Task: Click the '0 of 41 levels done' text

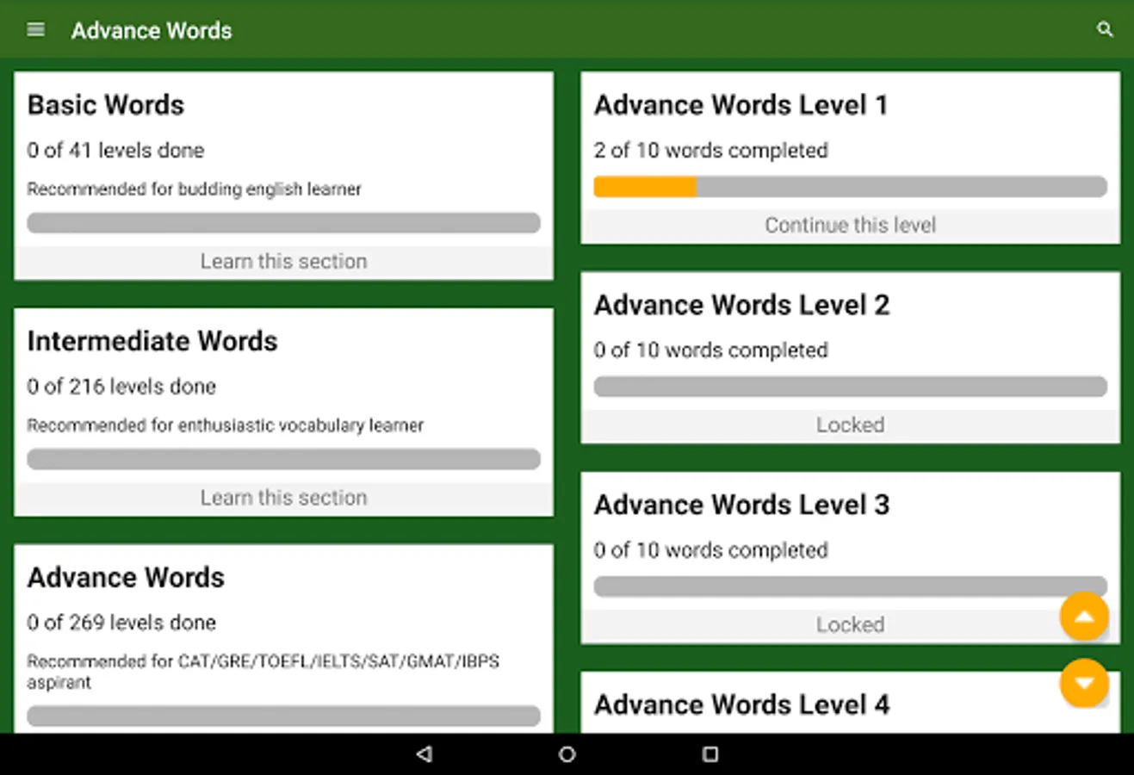Action: point(115,151)
